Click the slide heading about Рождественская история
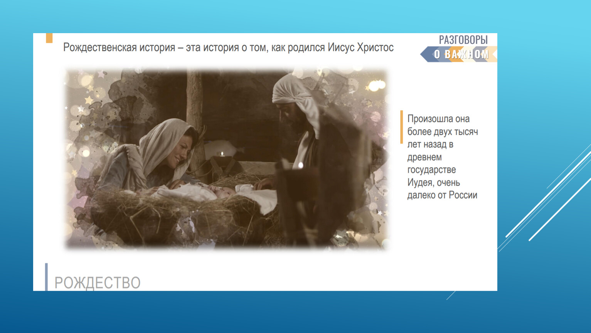The image size is (591, 333). point(228,47)
